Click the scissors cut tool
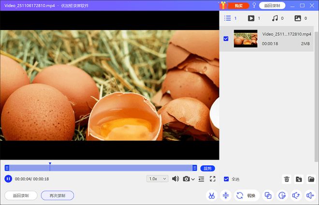The image size is (319, 205). click(211, 196)
